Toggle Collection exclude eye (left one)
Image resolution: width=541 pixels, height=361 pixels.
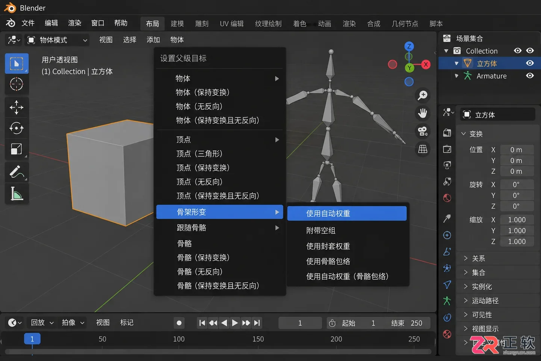click(518, 50)
